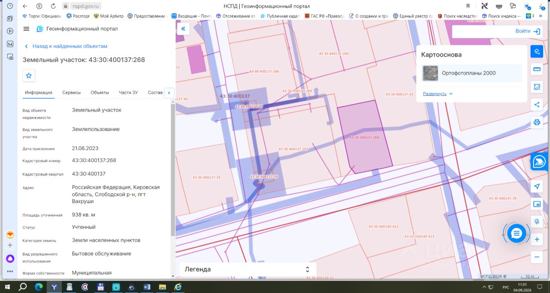Locate my position using the arrow icon
This screenshot has height=293, width=550.
537,187
